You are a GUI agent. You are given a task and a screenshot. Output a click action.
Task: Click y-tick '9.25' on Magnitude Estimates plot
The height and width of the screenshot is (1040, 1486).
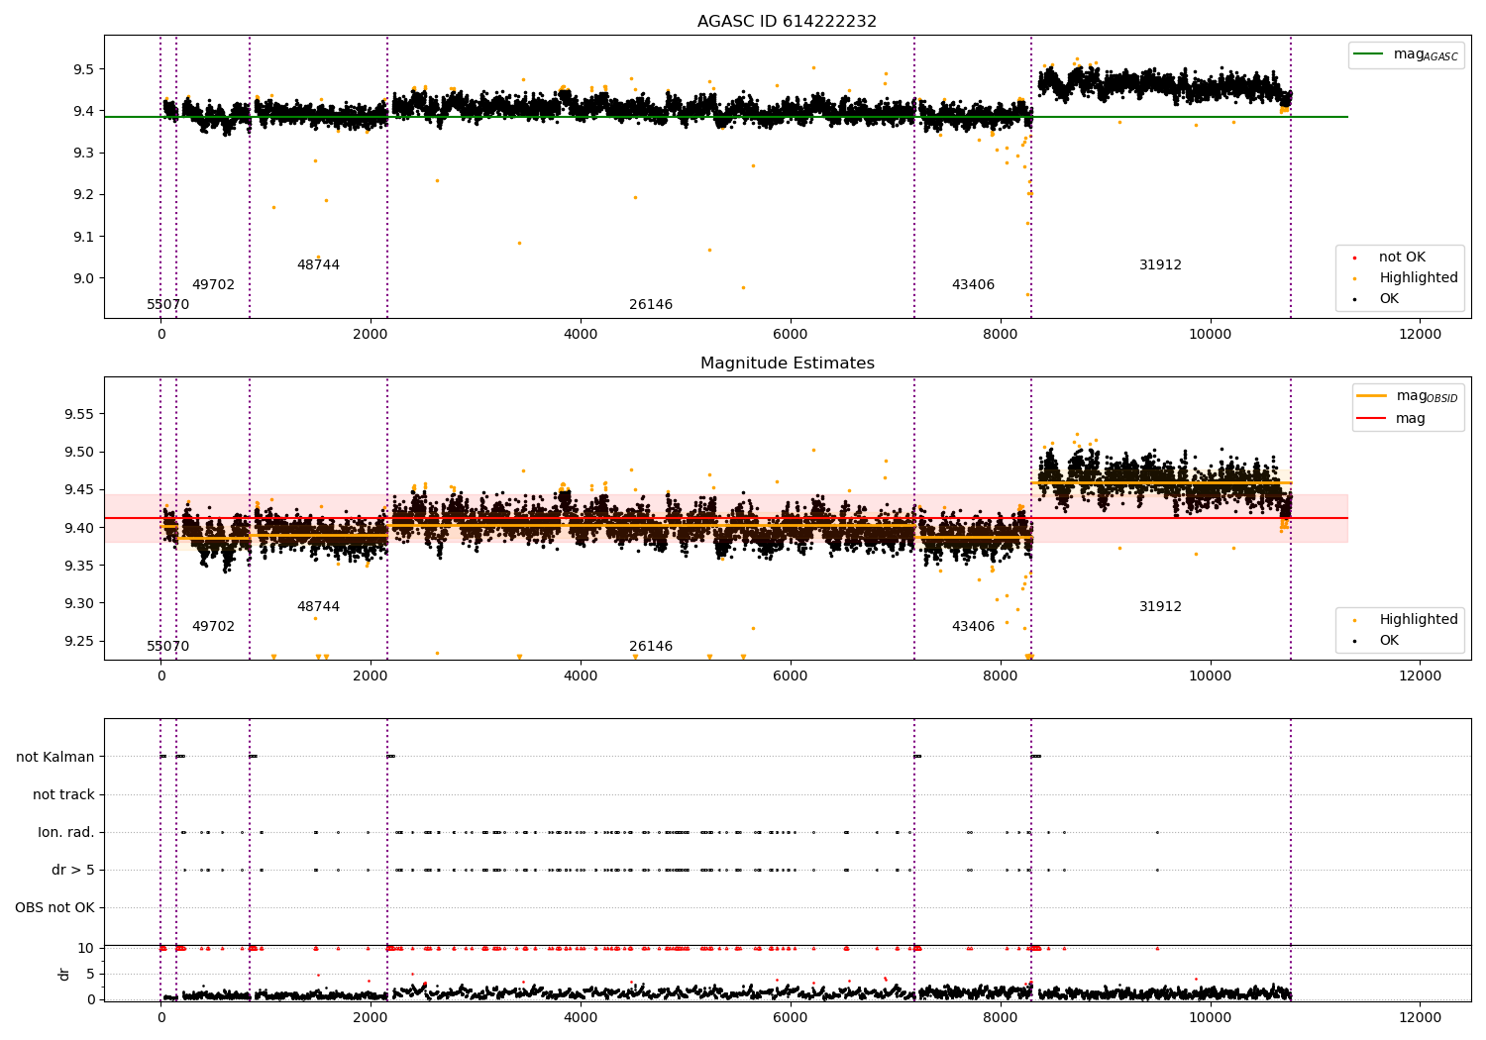point(78,641)
